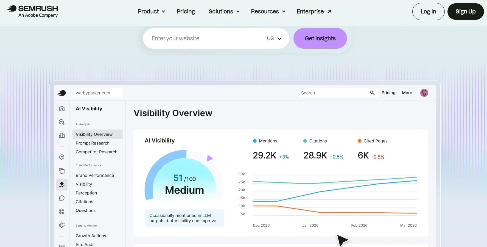Open the bar chart sidebar icon
Image resolution: width=487 pixels, height=247 pixels.
62,135
